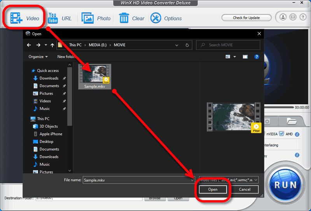Open Documents under This PC
The width and height of the screenshot is (311, 211).
click(x=46, y=149)
